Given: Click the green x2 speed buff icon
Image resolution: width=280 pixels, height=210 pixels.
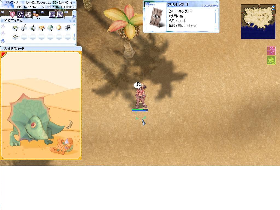Looking at the screenshot, I should [x=271, y=60].
